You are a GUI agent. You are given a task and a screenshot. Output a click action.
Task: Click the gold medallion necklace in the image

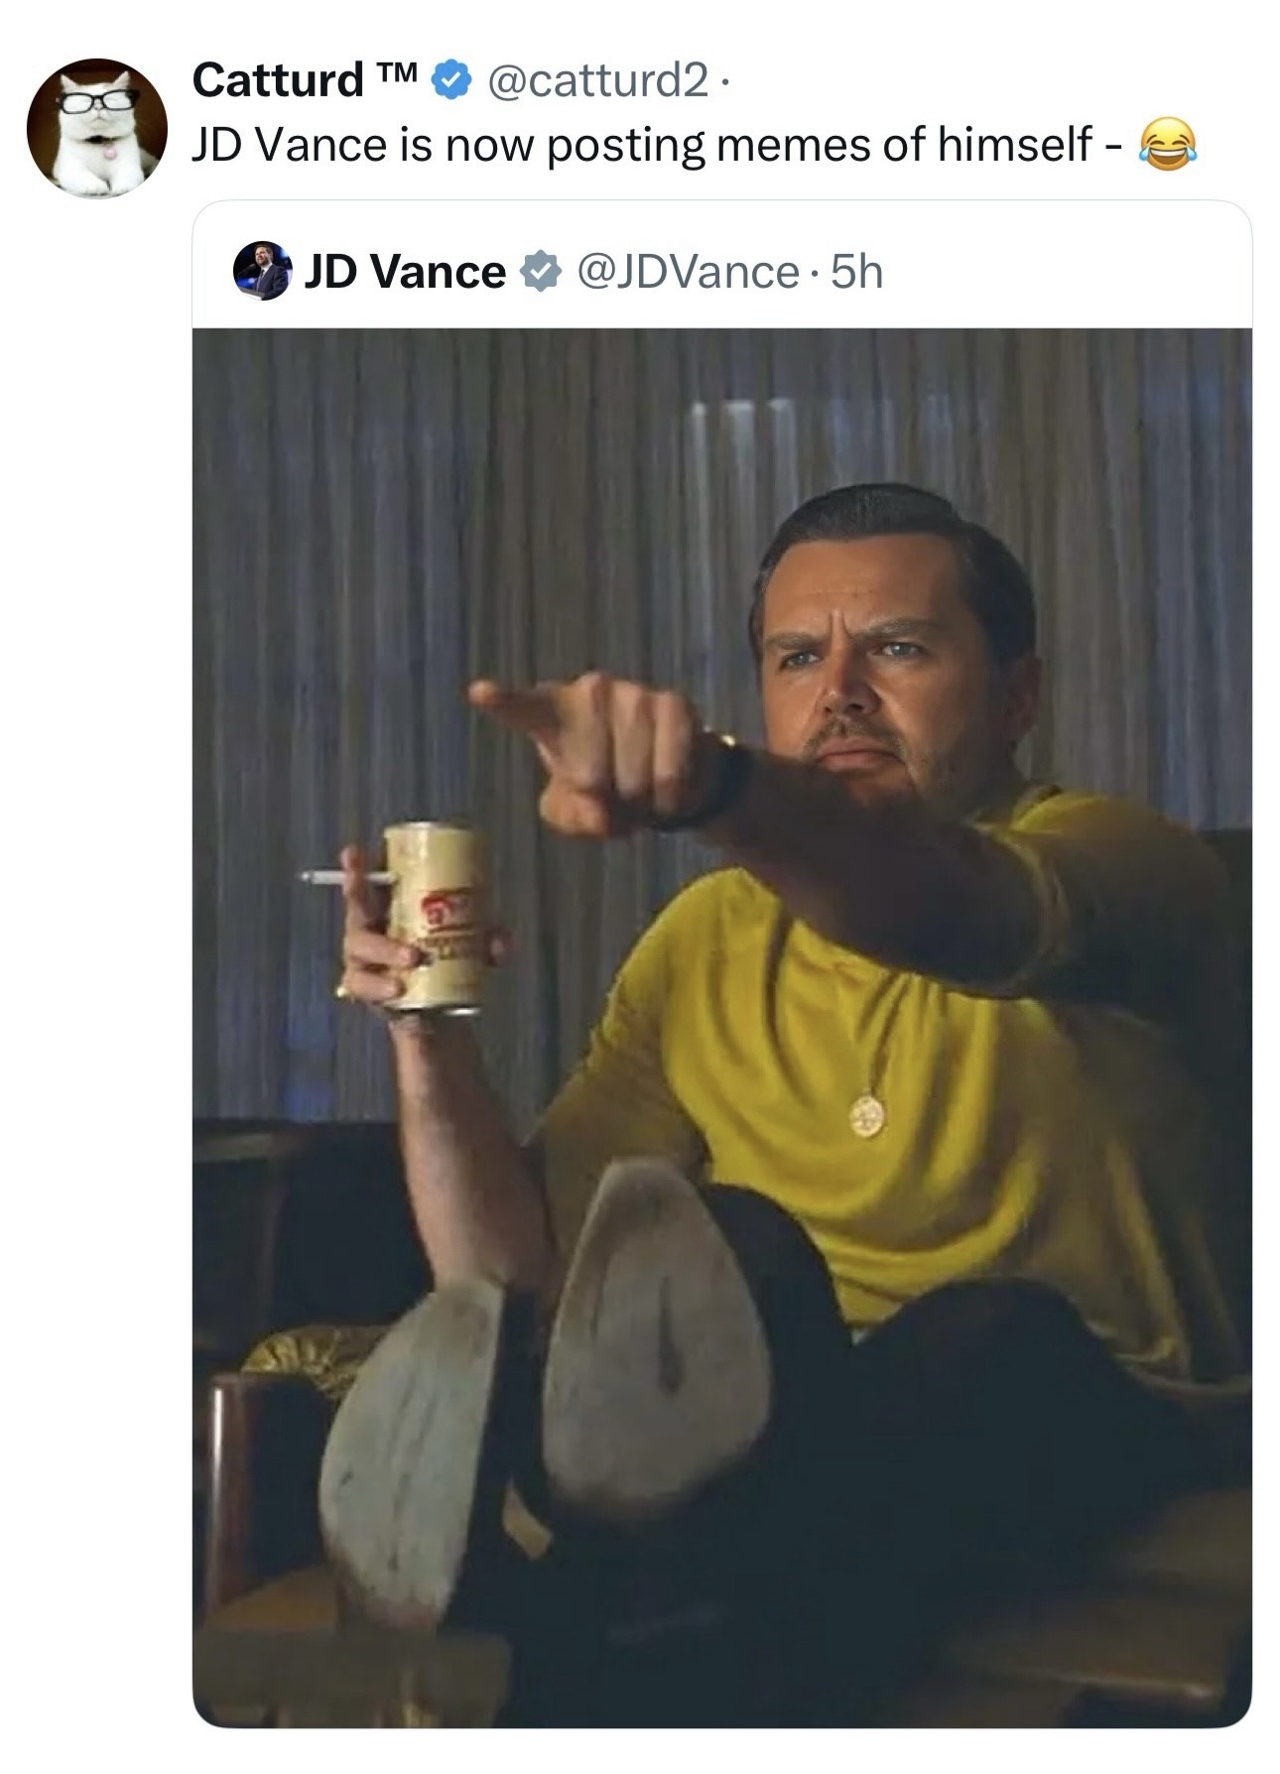[866, 1116]
